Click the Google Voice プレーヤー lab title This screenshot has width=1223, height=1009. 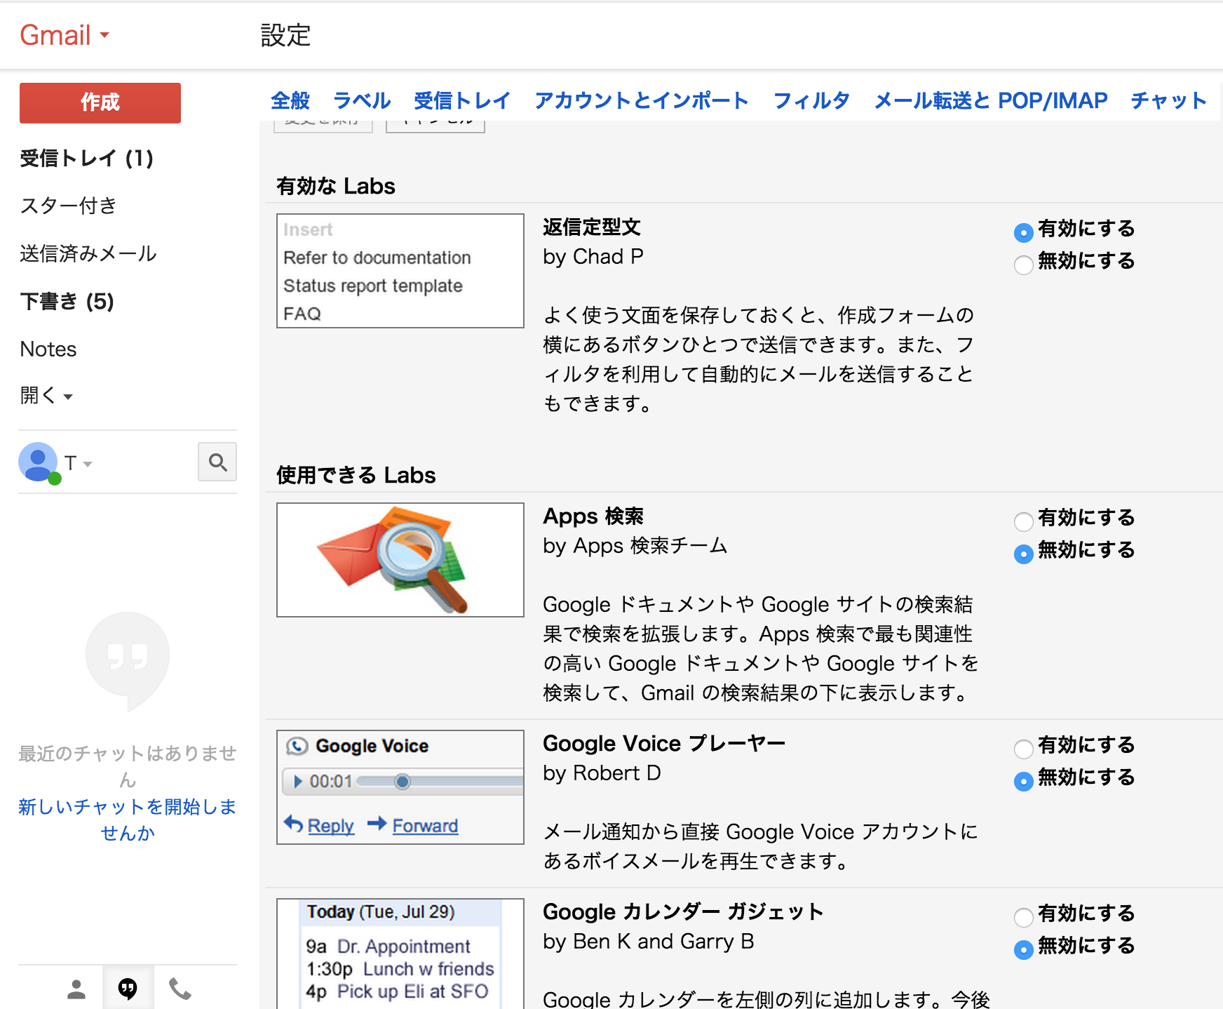click(664, 743)
